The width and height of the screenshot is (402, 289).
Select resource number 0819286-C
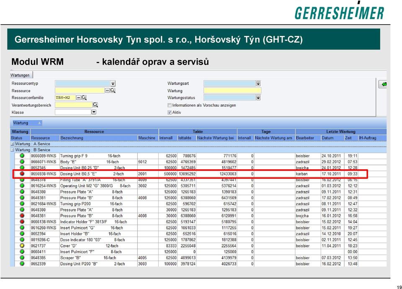pyautogui.click(x=45, y=240)
